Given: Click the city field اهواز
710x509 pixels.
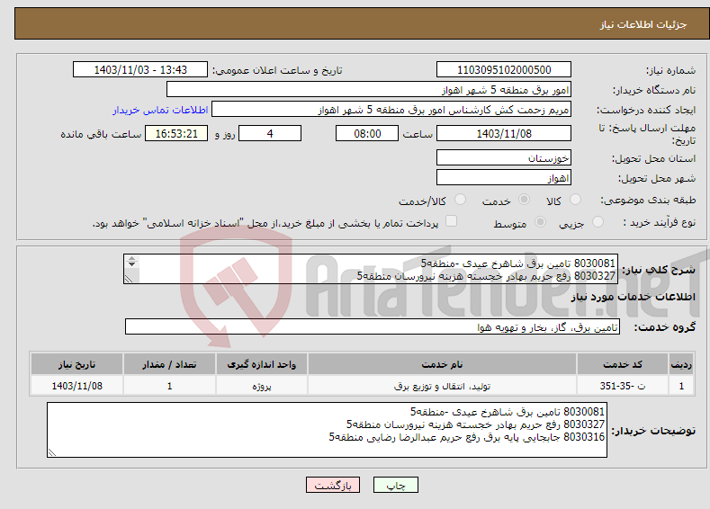Looking at the screenshot, I should pyautogui.click(x=504, y=177).
